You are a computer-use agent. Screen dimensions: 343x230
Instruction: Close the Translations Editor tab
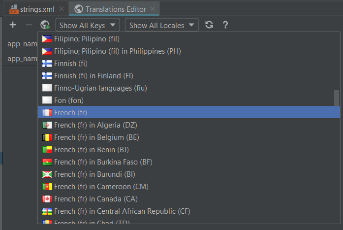[153, 9]
